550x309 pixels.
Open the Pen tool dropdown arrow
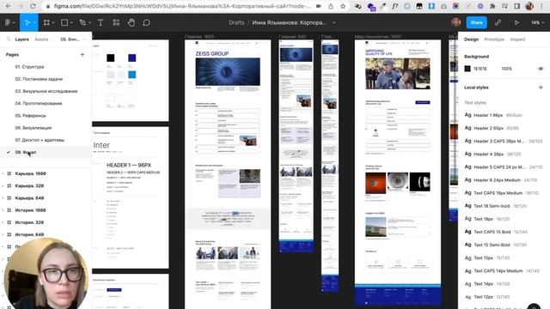point(89,23)
